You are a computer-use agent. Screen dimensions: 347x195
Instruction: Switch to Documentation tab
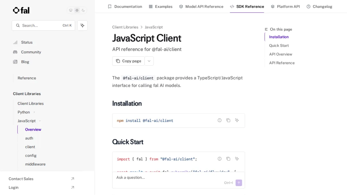tap(125, 6)
